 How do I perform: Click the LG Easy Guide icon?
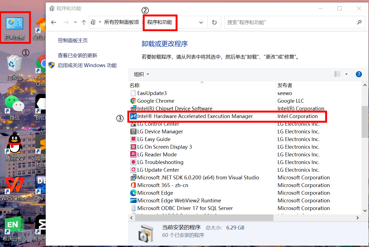point(133,139)
